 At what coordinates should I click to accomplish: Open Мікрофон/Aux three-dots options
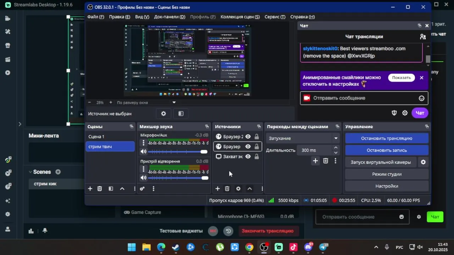point(143,143)
